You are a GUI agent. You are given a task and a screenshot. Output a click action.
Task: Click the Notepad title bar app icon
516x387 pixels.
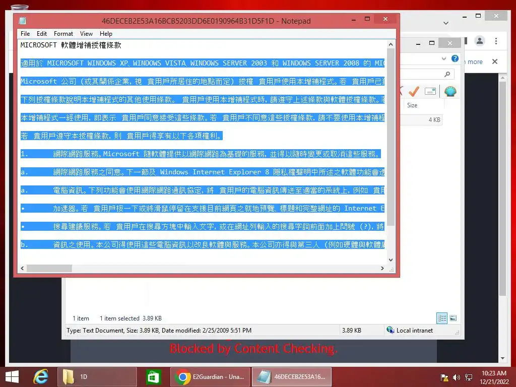pos(22,21)
